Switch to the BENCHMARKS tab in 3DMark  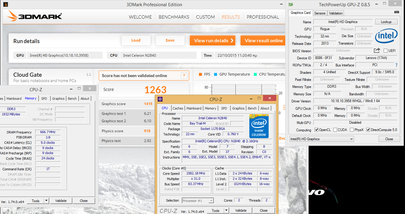pos(174,17)
